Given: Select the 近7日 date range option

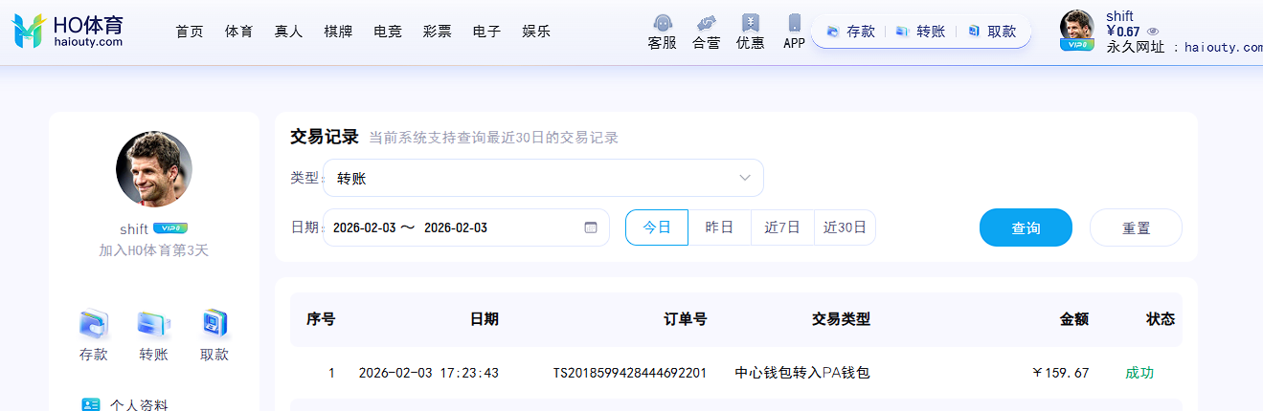Looking at the screenshot, I should click(x=782, y=227).
